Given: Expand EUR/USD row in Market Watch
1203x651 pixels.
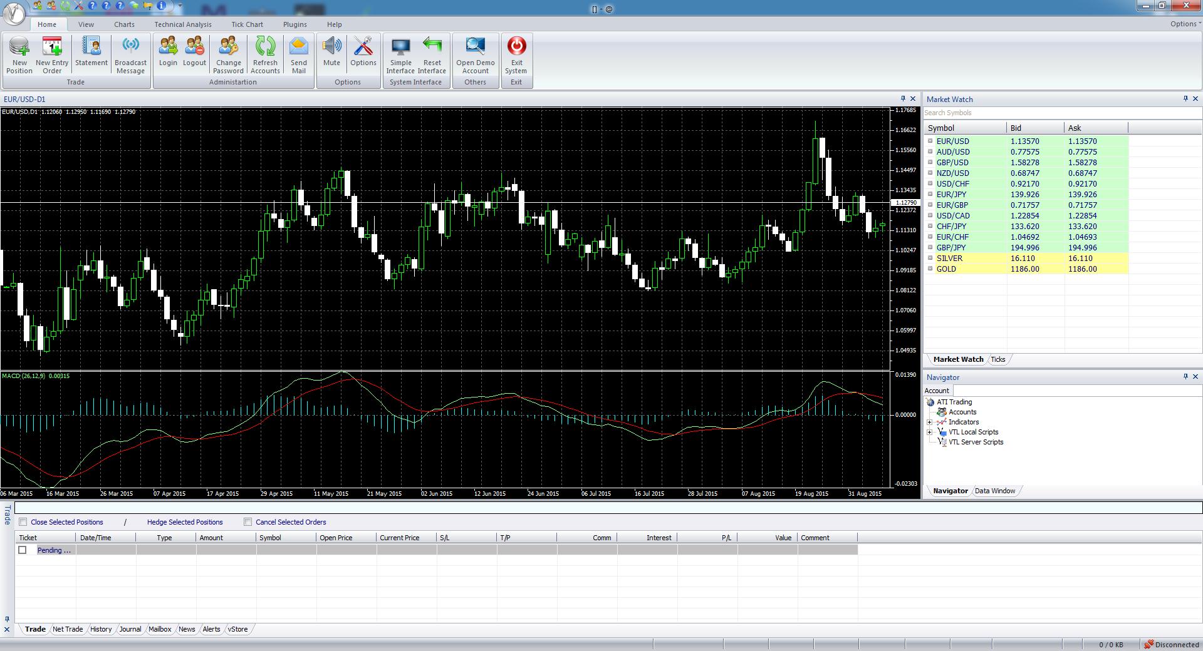Looking at the screenshot, I should (930, 141).
